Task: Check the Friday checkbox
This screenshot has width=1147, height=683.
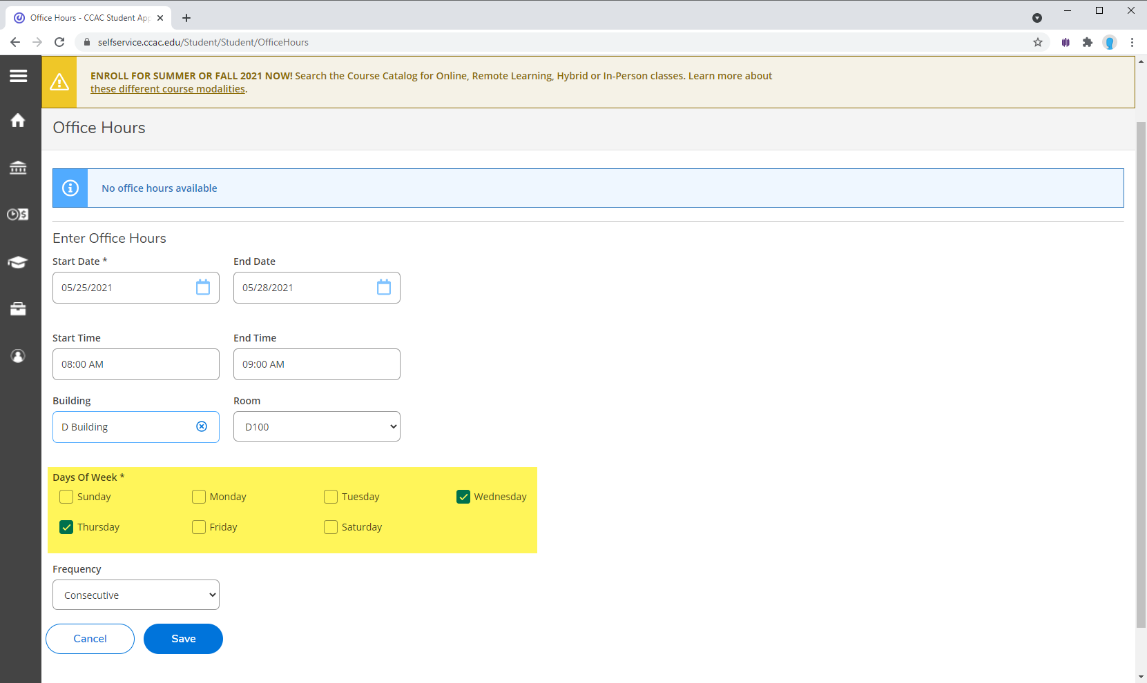Action: [x=199, y=527]
